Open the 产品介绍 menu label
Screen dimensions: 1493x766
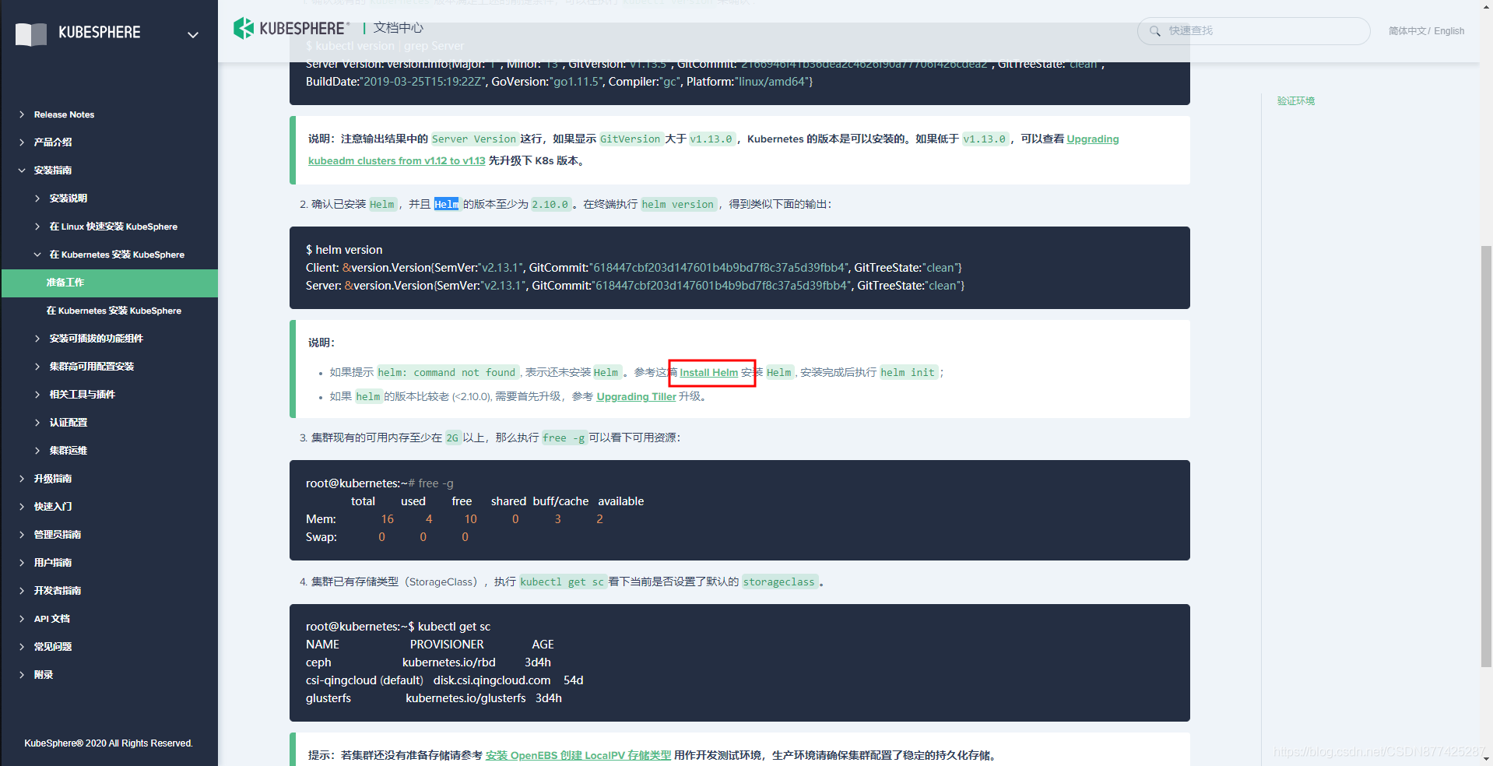point(53,142)
